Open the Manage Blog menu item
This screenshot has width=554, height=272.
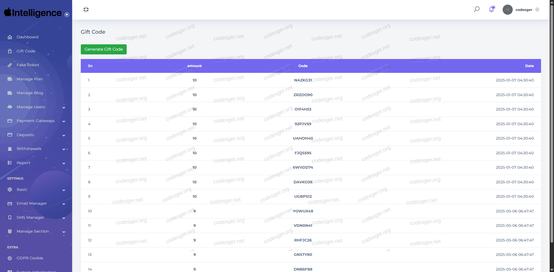30,93
